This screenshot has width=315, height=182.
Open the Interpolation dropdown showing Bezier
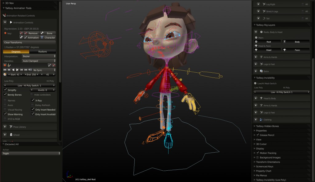38,56
